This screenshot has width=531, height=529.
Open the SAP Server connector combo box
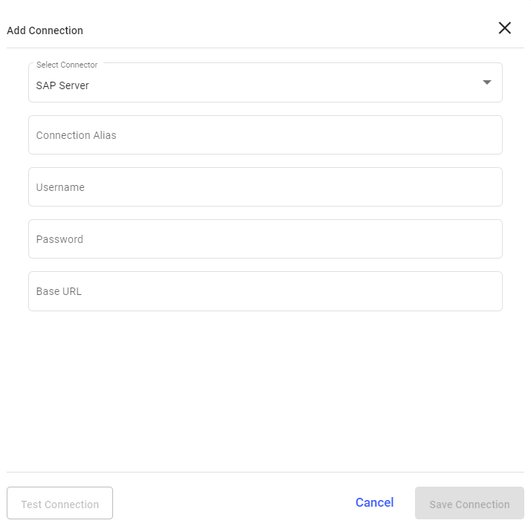[265, 83]
